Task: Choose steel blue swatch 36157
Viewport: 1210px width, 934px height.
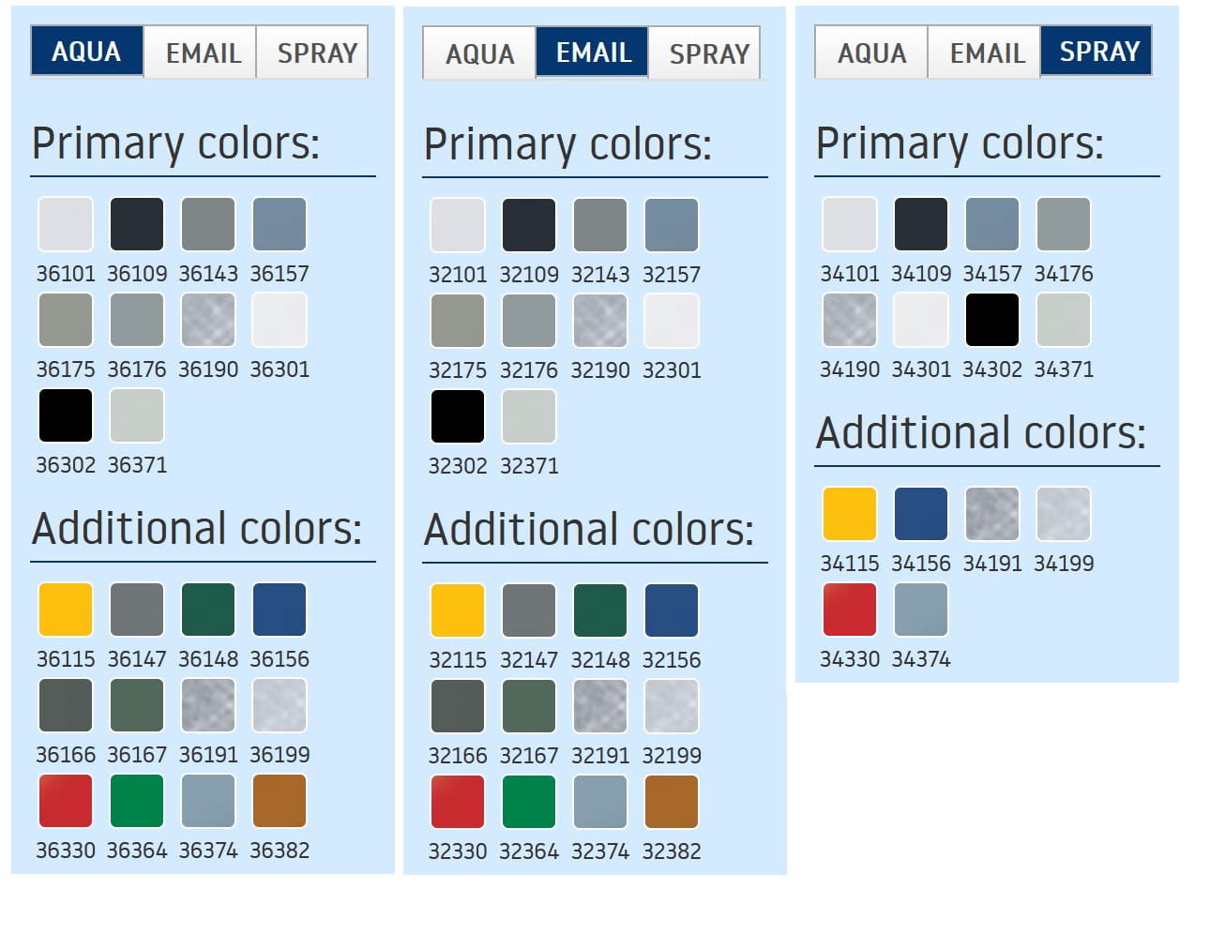Action: (280, 224)
